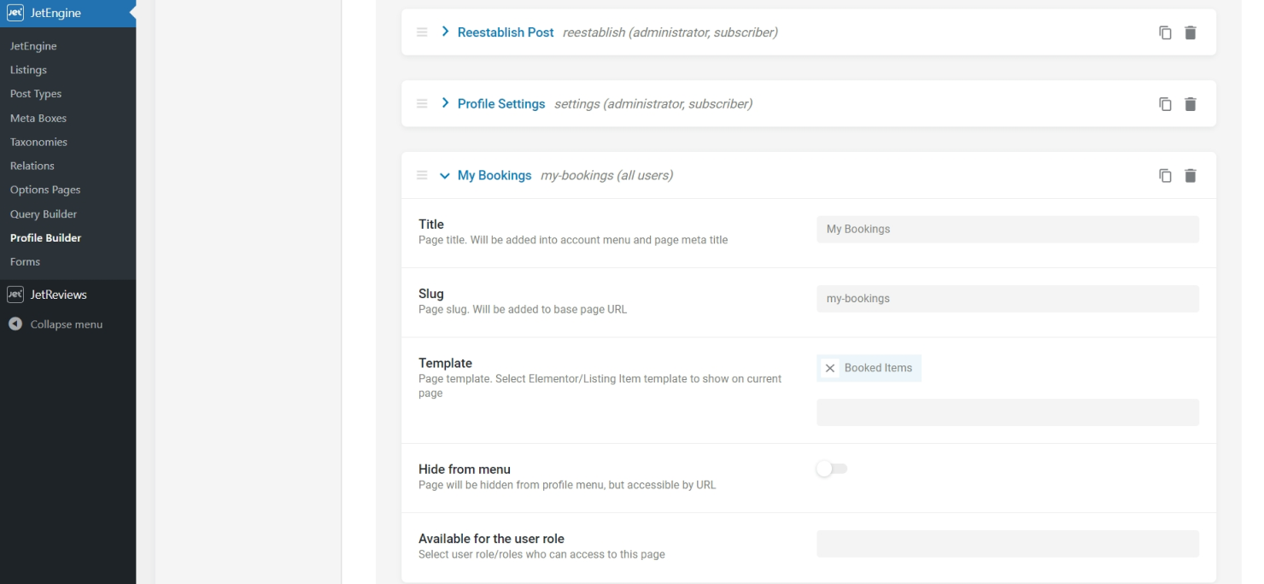Screen dimensions: 1264x584
Task: Open the Listings menu item
Action: pyautogui.click(x=28, y=70)
